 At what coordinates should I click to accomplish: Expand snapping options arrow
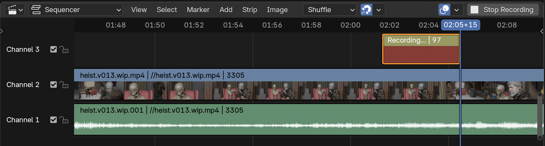tap(379, 10)
